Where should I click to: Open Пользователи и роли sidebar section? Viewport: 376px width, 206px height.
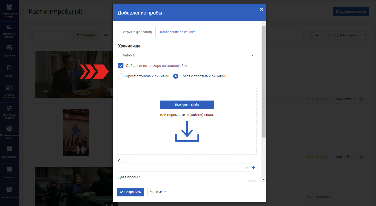pyautogui.click(x=9, y=133)
